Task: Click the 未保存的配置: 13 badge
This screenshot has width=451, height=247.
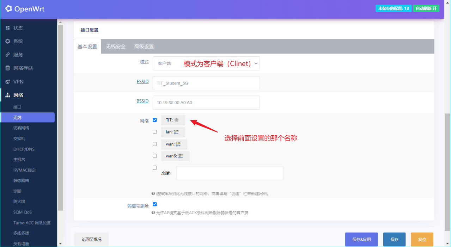Action: click(394, 8)
